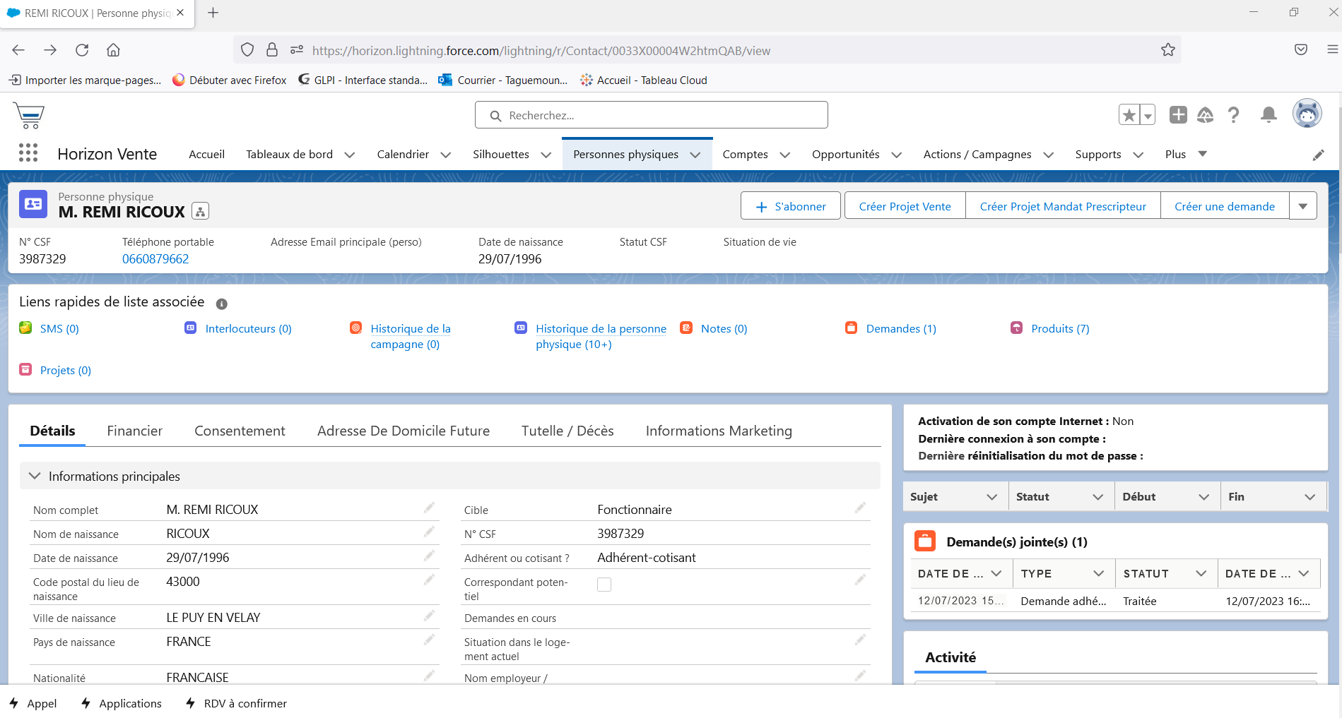Switch to the Financier tab
This screenshot has width=1342, height=718.
coord(134,431)
